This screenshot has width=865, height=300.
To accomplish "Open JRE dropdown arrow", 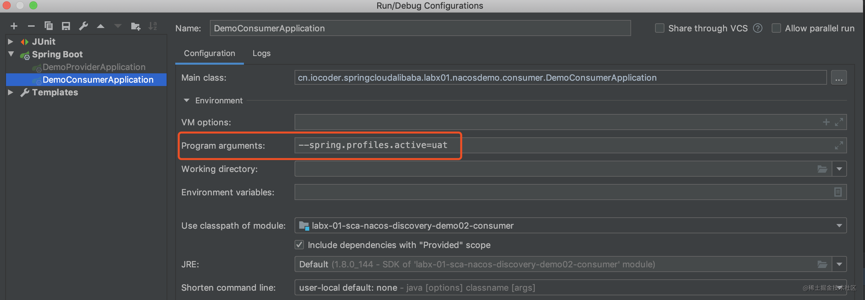I will click(x=839, y=264).
